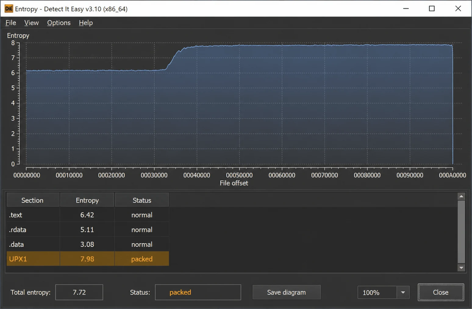The height and width of the screenshot is (309, 472).
Task: Click the packed status cell for UPX1
Action: click(x=142, y=259)
